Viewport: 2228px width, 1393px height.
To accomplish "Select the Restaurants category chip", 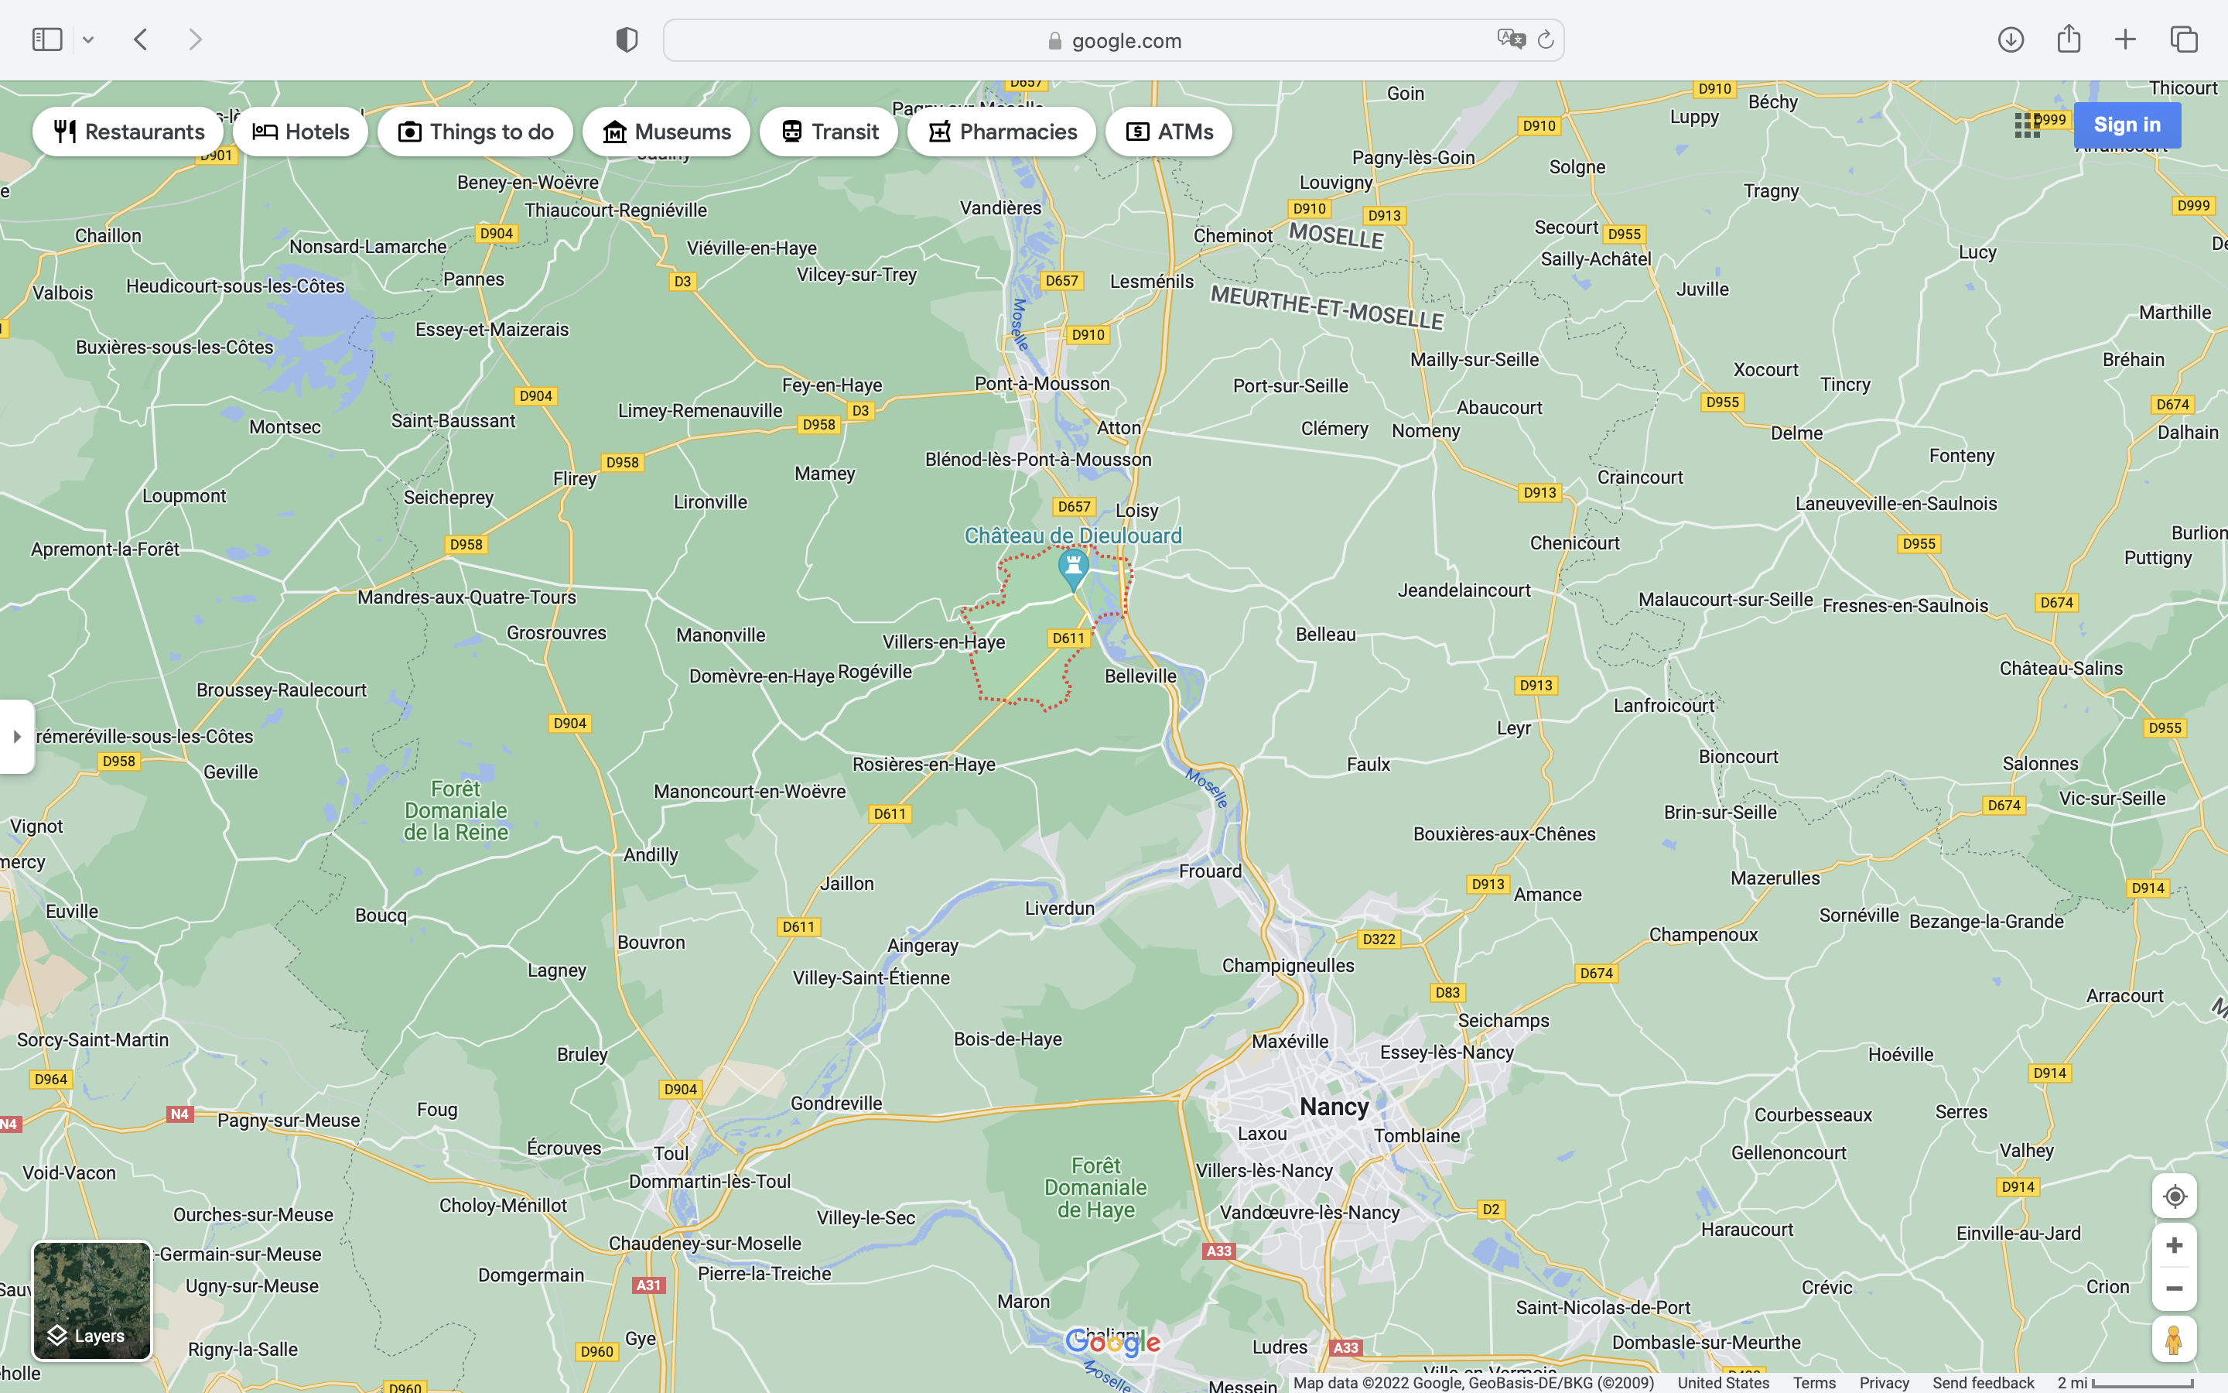I will pos(128,132).
